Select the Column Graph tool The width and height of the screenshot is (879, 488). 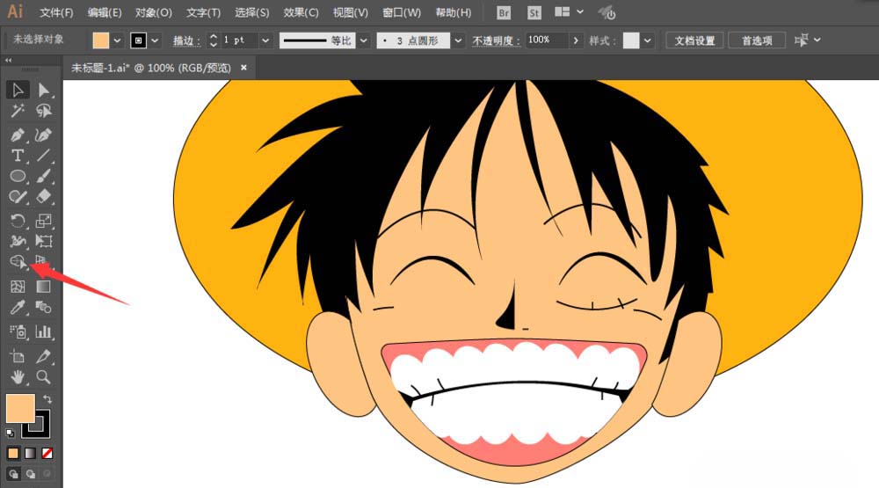point(44,331)
